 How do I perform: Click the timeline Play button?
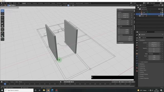(x=69, y=82)
